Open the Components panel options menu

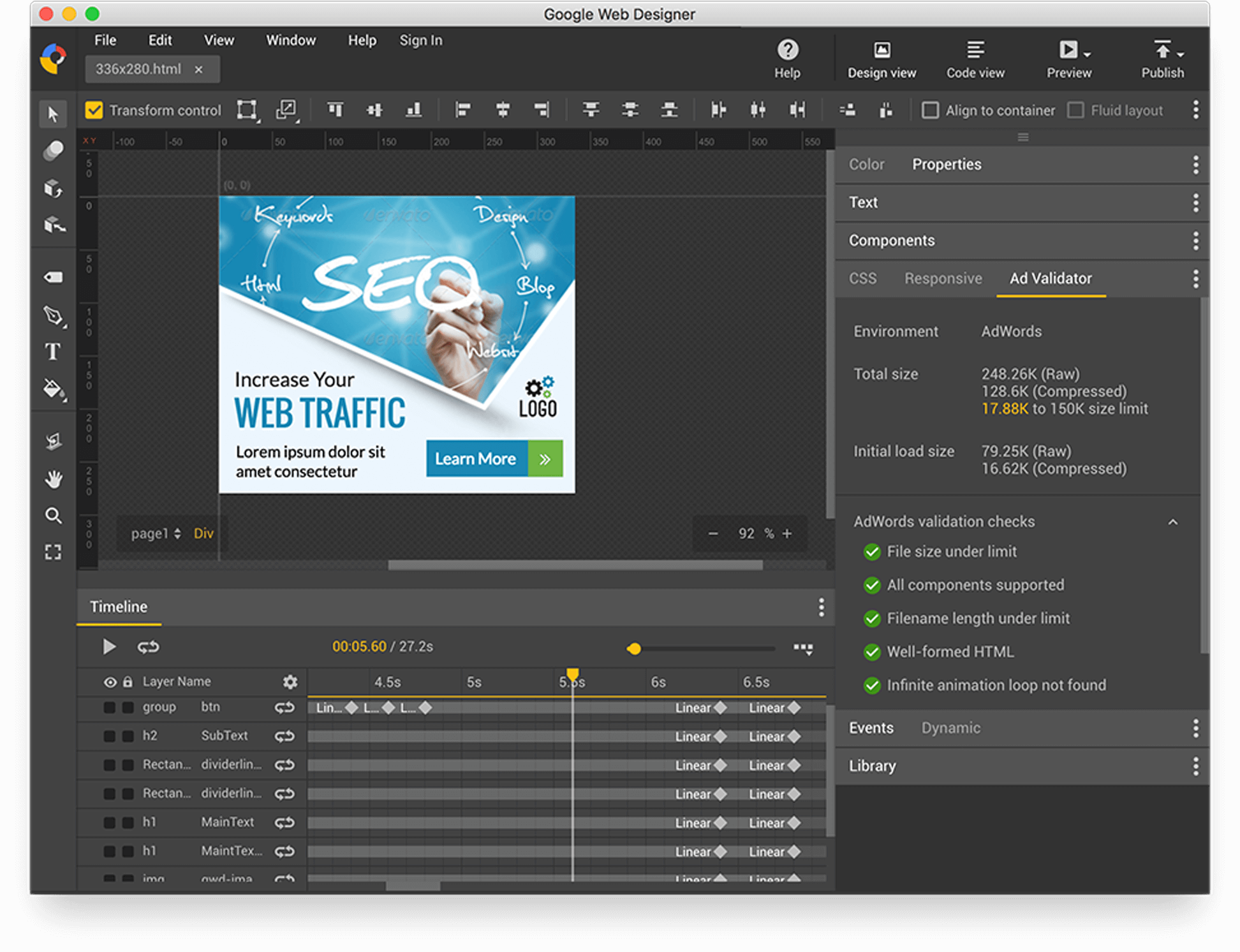pyautogui.click(x=1195, y=241)
